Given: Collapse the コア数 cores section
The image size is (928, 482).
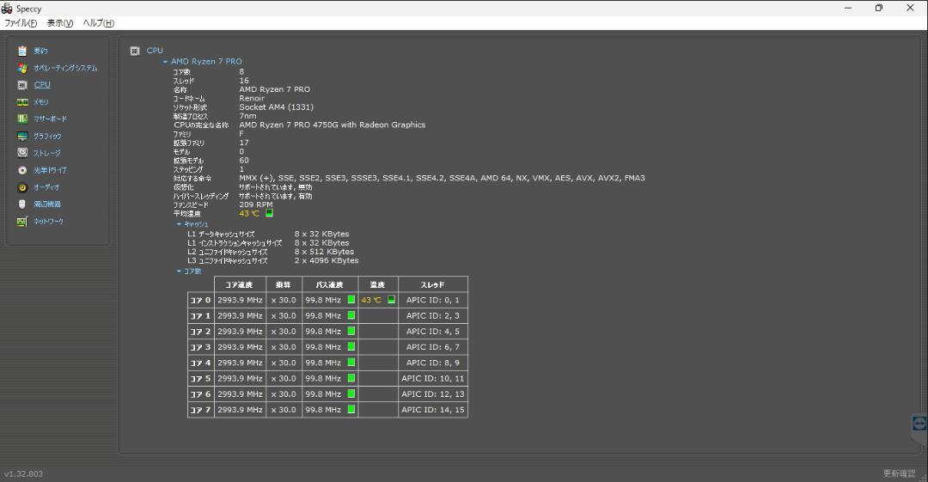Looking at the screenshot, I should [179, 272].
